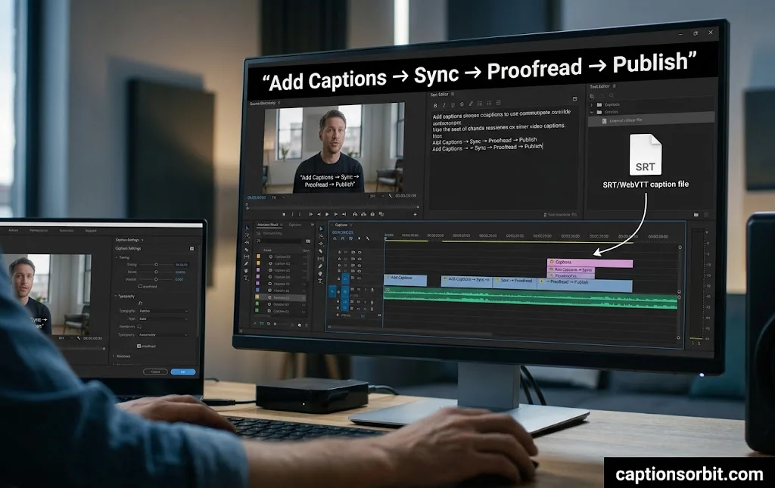The height and width of the screenshot is (488, 775).
Task: Open project panel overflow chevrons
Action: 313,225
